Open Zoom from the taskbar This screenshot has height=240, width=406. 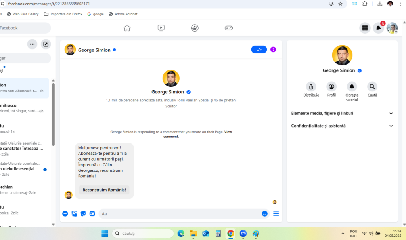click(x=243, y=234)
